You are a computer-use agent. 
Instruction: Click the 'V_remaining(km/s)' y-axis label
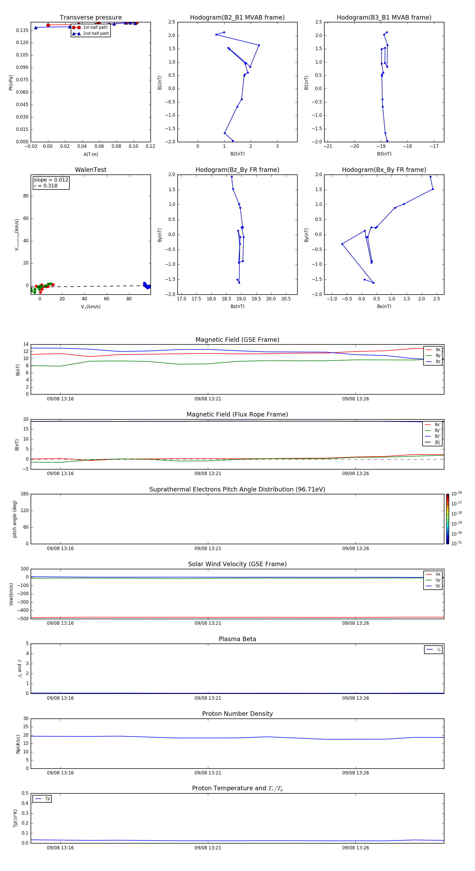tap(17, 235)
